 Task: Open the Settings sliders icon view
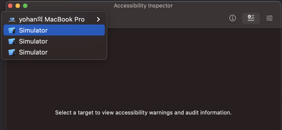click(270, 18)
